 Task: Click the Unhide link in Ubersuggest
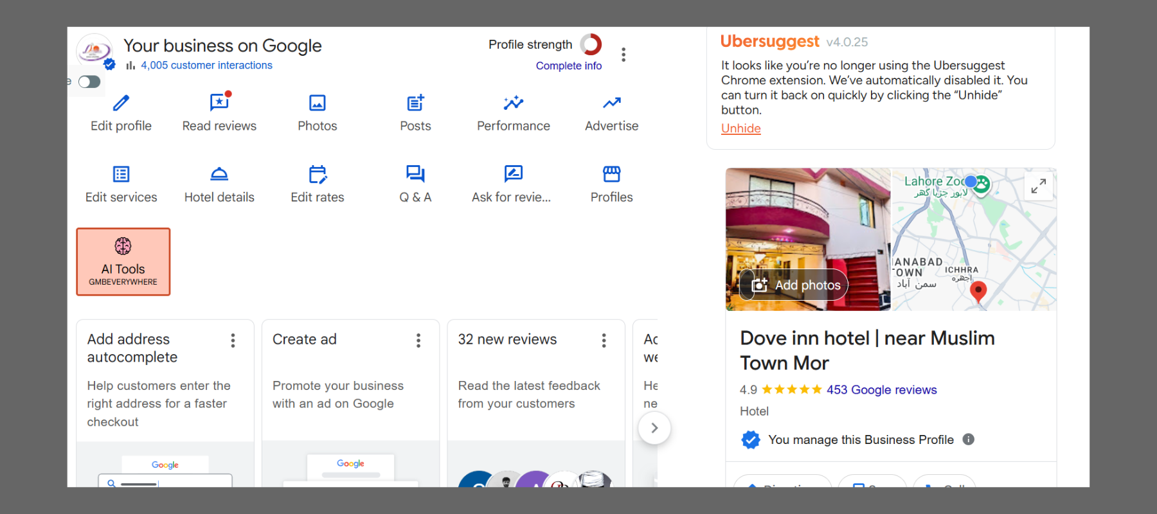[x=740, y=128]
